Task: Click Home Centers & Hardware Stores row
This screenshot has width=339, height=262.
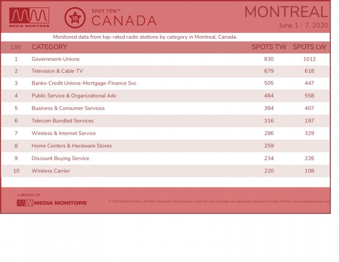Action: pyautogui.click(x=165, y=146)
